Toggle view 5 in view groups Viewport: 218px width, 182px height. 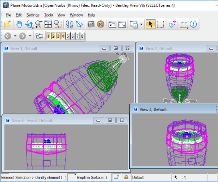pos(68,36)
